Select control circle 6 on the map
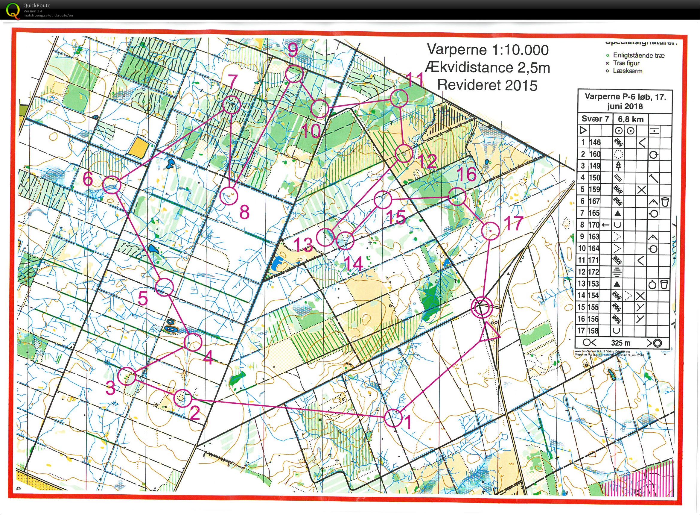The width and height of the screenshot is (700, 515). coord(112,184)
